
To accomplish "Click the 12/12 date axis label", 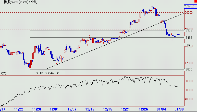I will (90, 109).
